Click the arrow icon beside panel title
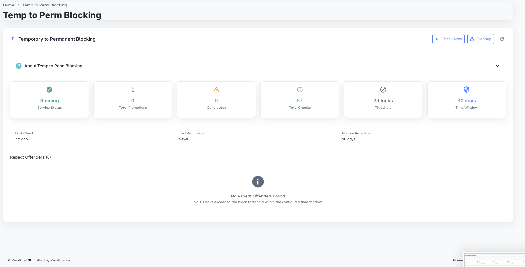Image resolution: width=525 pixels, height=267 pixels. tap(13, 39)
